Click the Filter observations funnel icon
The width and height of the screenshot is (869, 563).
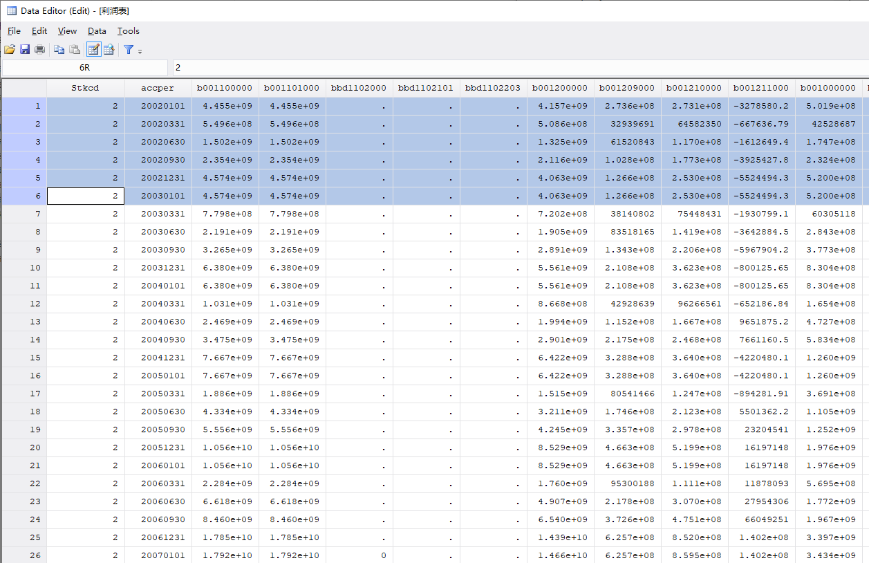point(129,49)
